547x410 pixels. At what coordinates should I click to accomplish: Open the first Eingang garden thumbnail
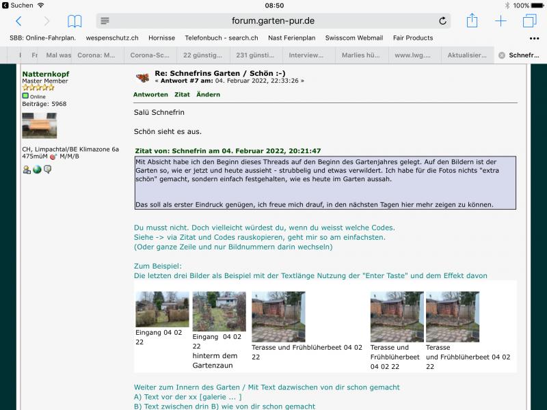click(x=162, y=309)
